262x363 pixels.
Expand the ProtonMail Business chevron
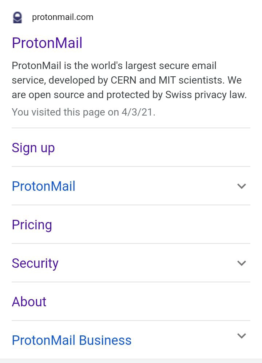pos(242,336)
